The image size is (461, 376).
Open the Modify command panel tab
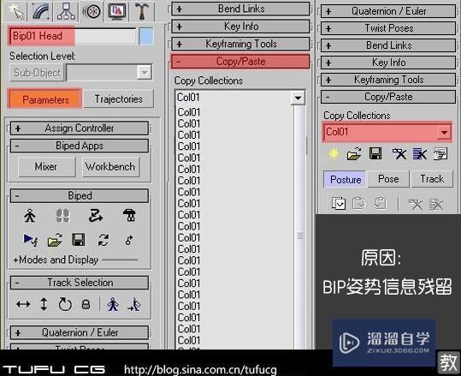click(x=40, y=11)
